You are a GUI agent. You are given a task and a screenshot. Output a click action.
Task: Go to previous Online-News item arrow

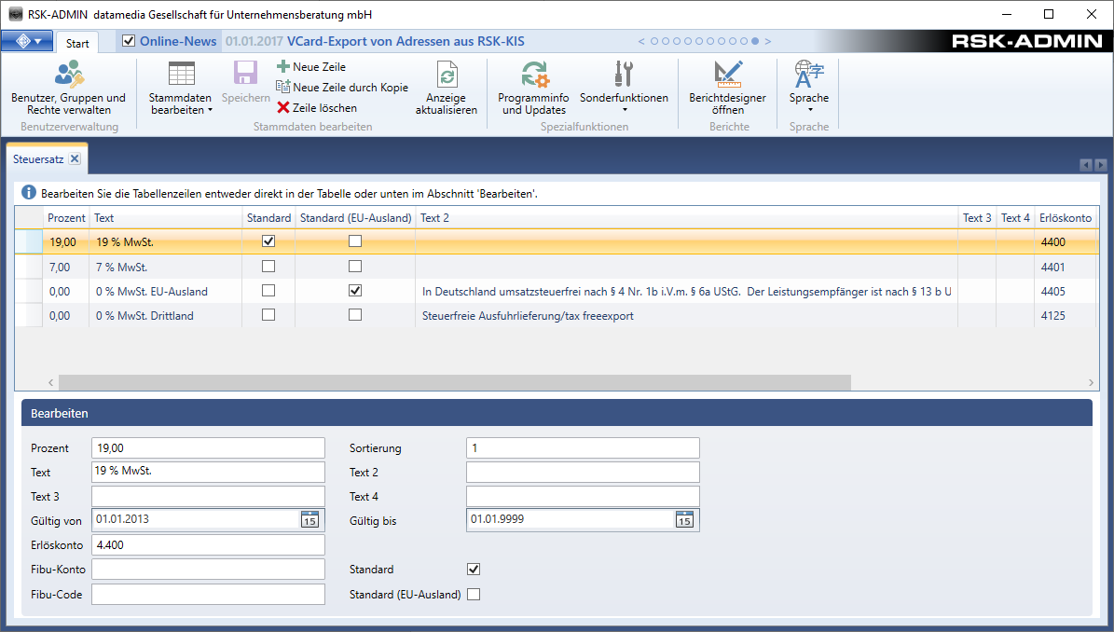click(641, 41)
